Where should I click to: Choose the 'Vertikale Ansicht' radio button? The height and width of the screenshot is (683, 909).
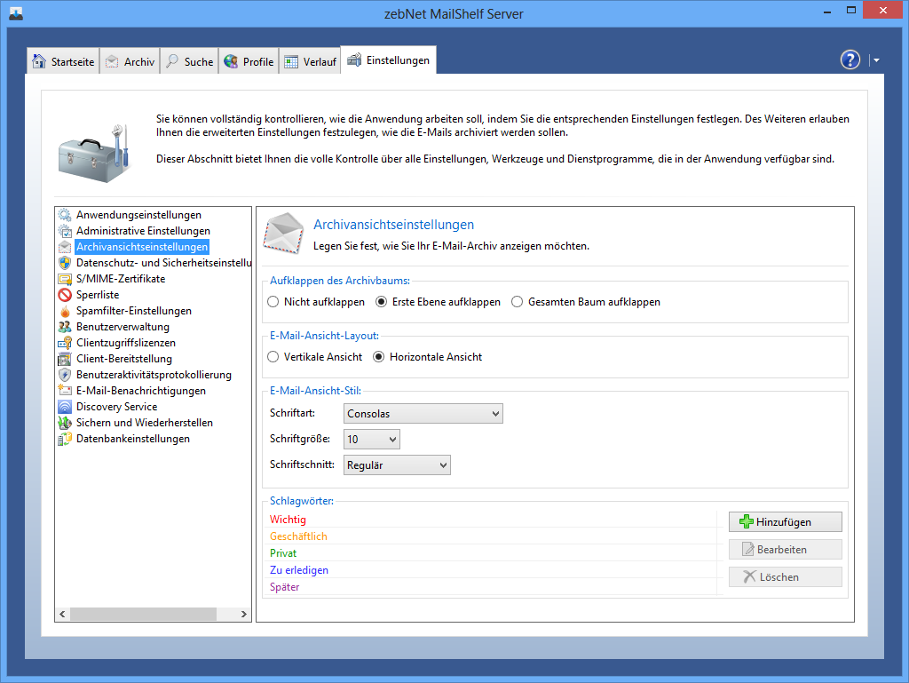click(273, 357)
